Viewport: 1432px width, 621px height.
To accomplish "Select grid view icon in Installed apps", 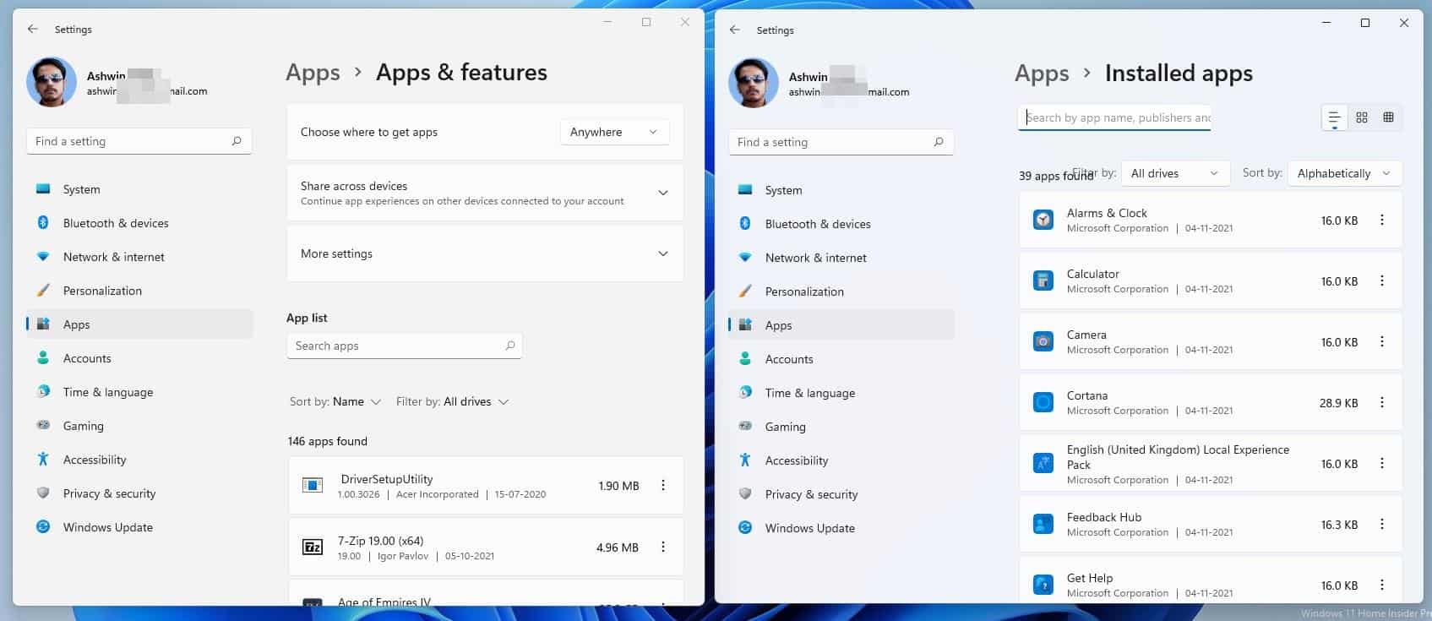I will (1362, 117).
